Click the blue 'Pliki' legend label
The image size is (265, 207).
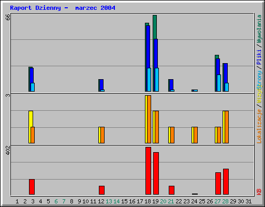[x=259, y=57]
